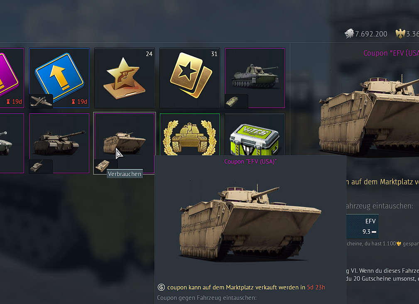Select the EFV 9.3 vehicle card

(x=363, y=226)
